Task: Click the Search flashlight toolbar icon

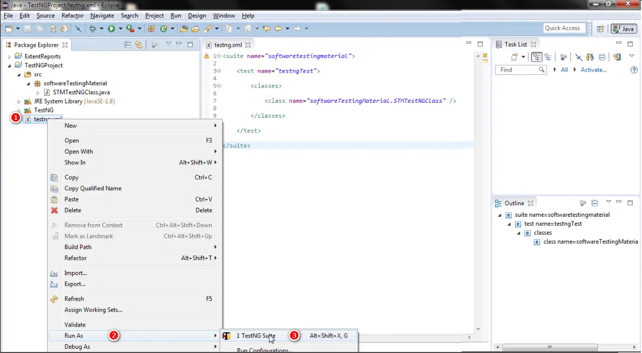Action: (x=207, y=29)
